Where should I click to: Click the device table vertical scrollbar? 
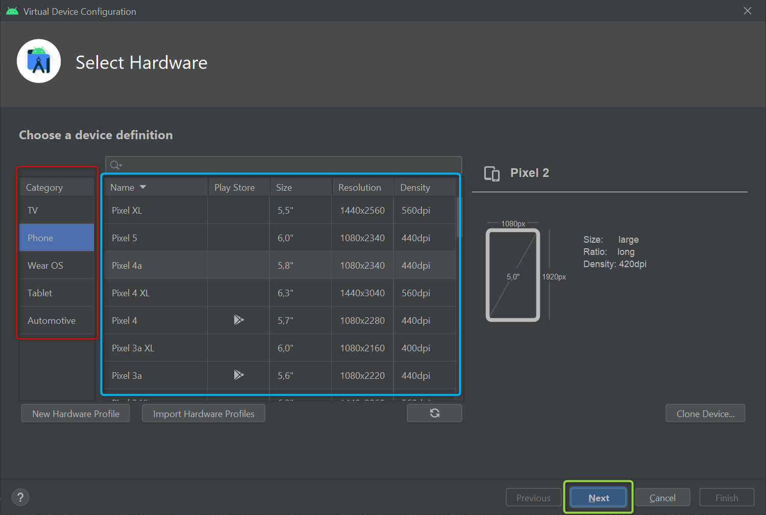[x=459, y=217]
